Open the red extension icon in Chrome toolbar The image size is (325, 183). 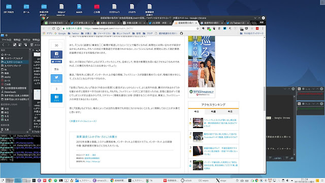257,28
